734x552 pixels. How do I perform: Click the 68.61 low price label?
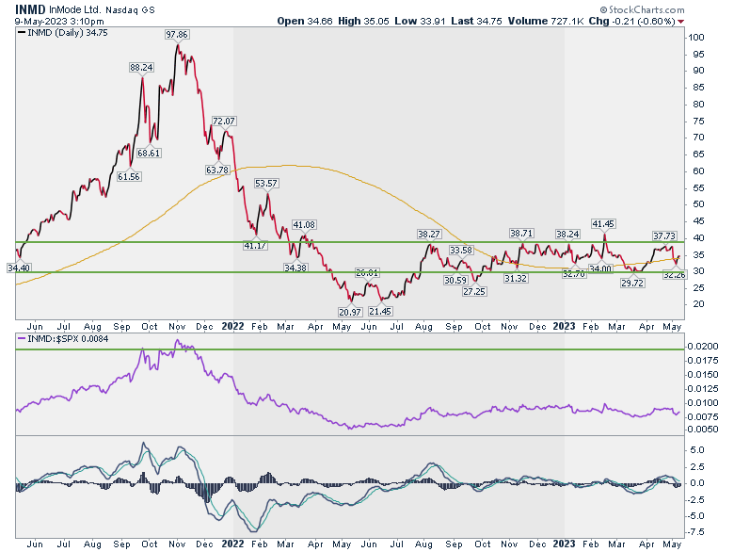pos(149,153)
